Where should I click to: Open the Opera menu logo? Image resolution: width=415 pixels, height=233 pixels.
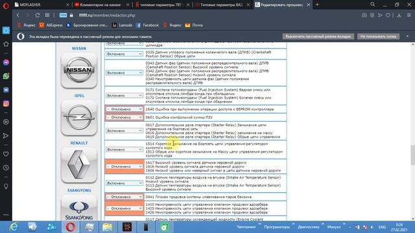[6, 5]
